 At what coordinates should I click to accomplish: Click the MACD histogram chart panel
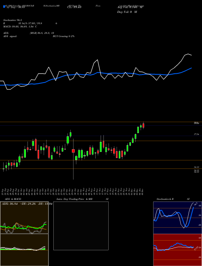pos(24,250)
